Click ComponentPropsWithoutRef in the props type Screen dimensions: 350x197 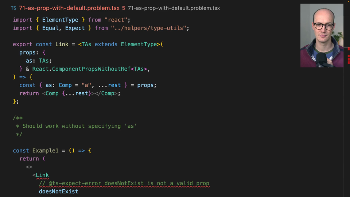tap(94, 69)
